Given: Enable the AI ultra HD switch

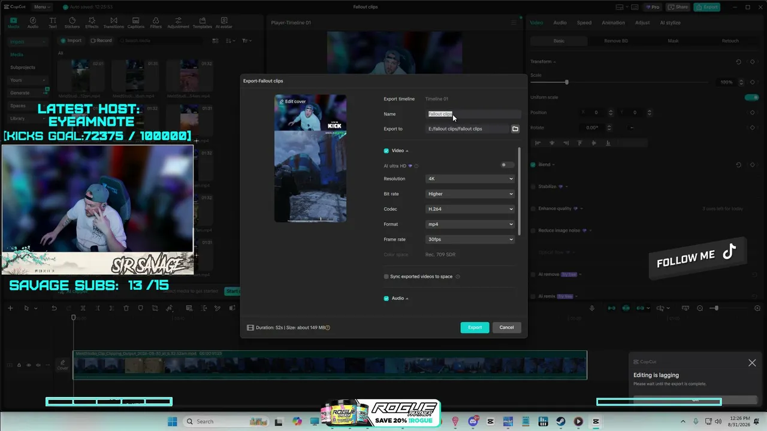Looking at the screenshot, I should [x=506, y=165].
